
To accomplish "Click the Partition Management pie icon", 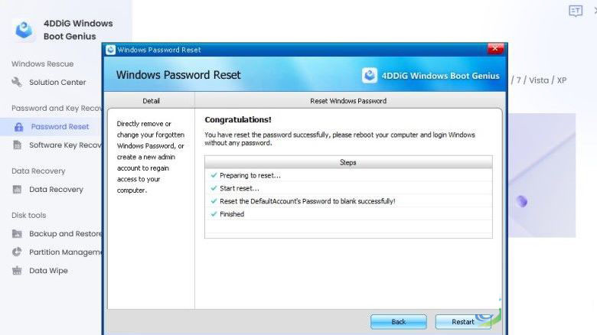I will (x=17, y=252).
